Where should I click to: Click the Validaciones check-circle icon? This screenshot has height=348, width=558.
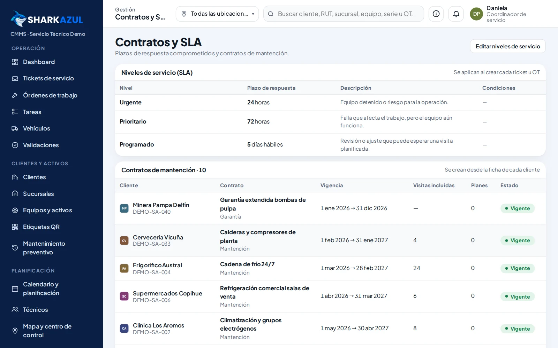[x=15, y=145]
